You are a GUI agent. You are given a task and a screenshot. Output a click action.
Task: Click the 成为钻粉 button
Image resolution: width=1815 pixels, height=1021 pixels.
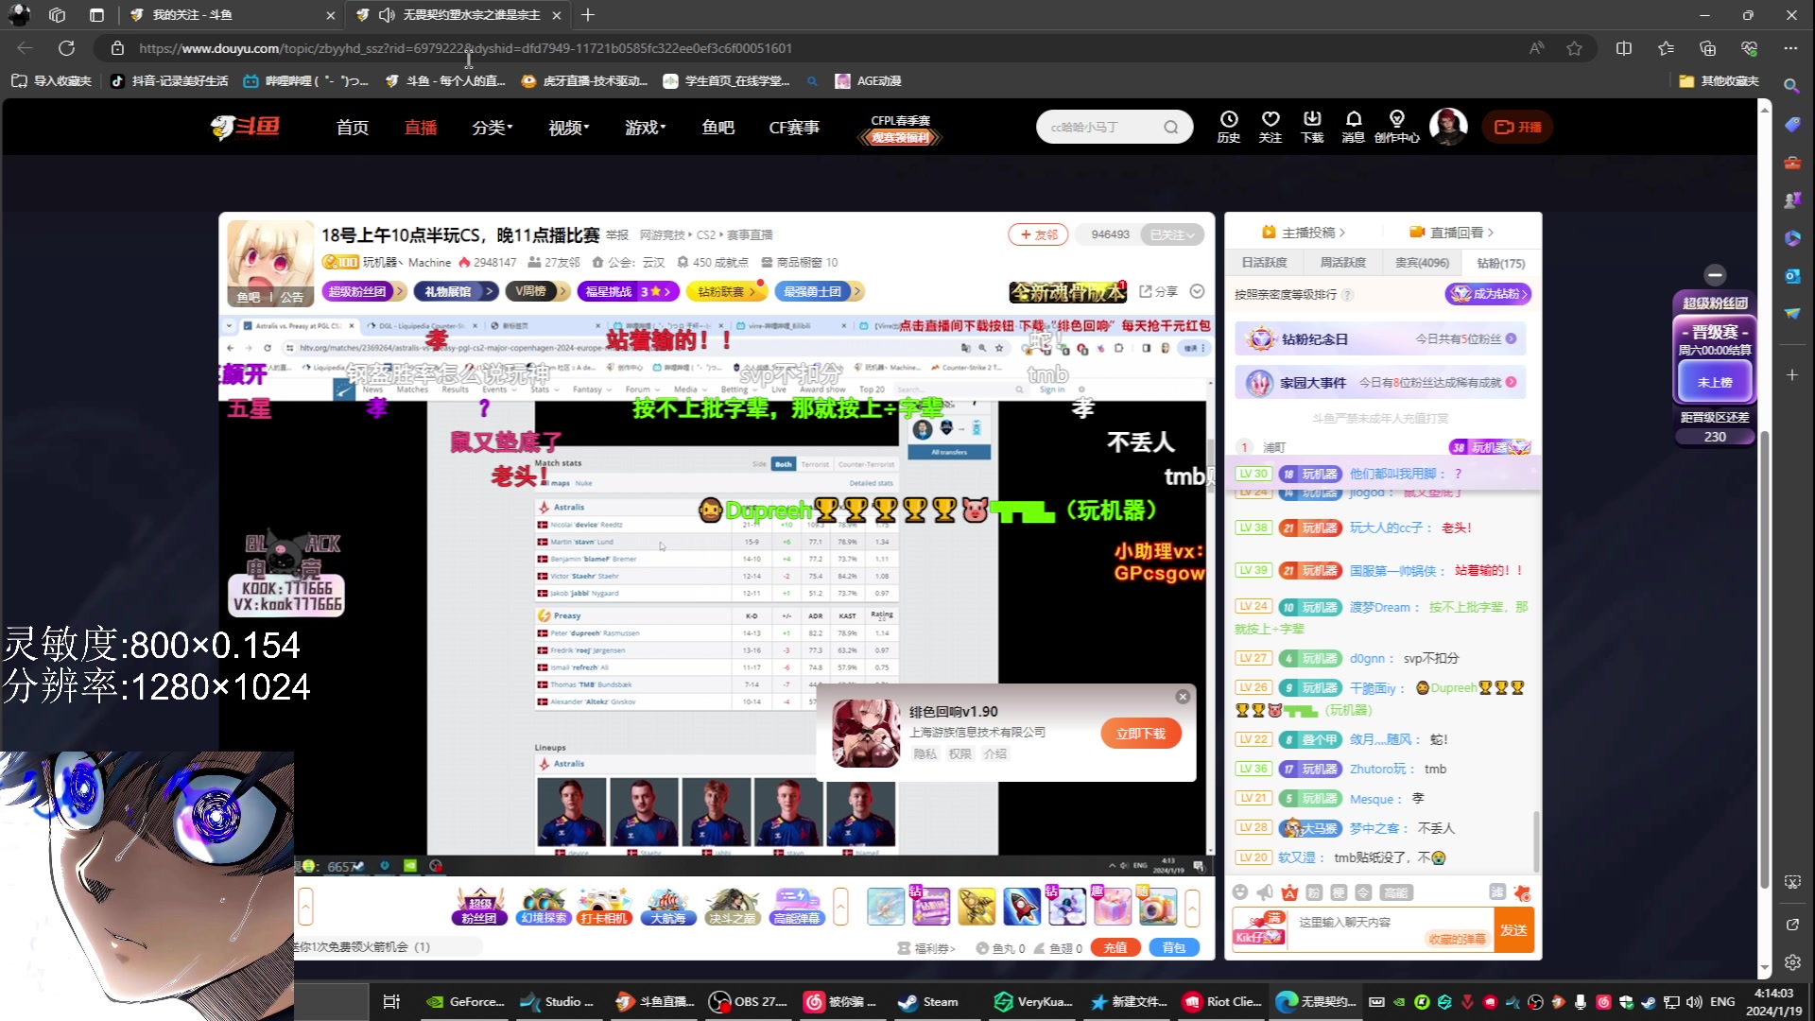[x=1488, y=294]
